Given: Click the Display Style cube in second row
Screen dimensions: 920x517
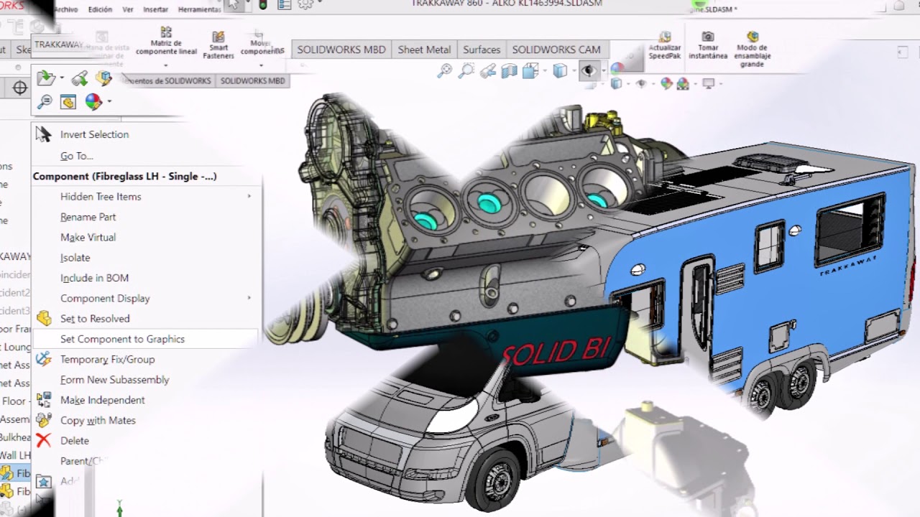Looking at the screenshot, I should tap(616, 84).
